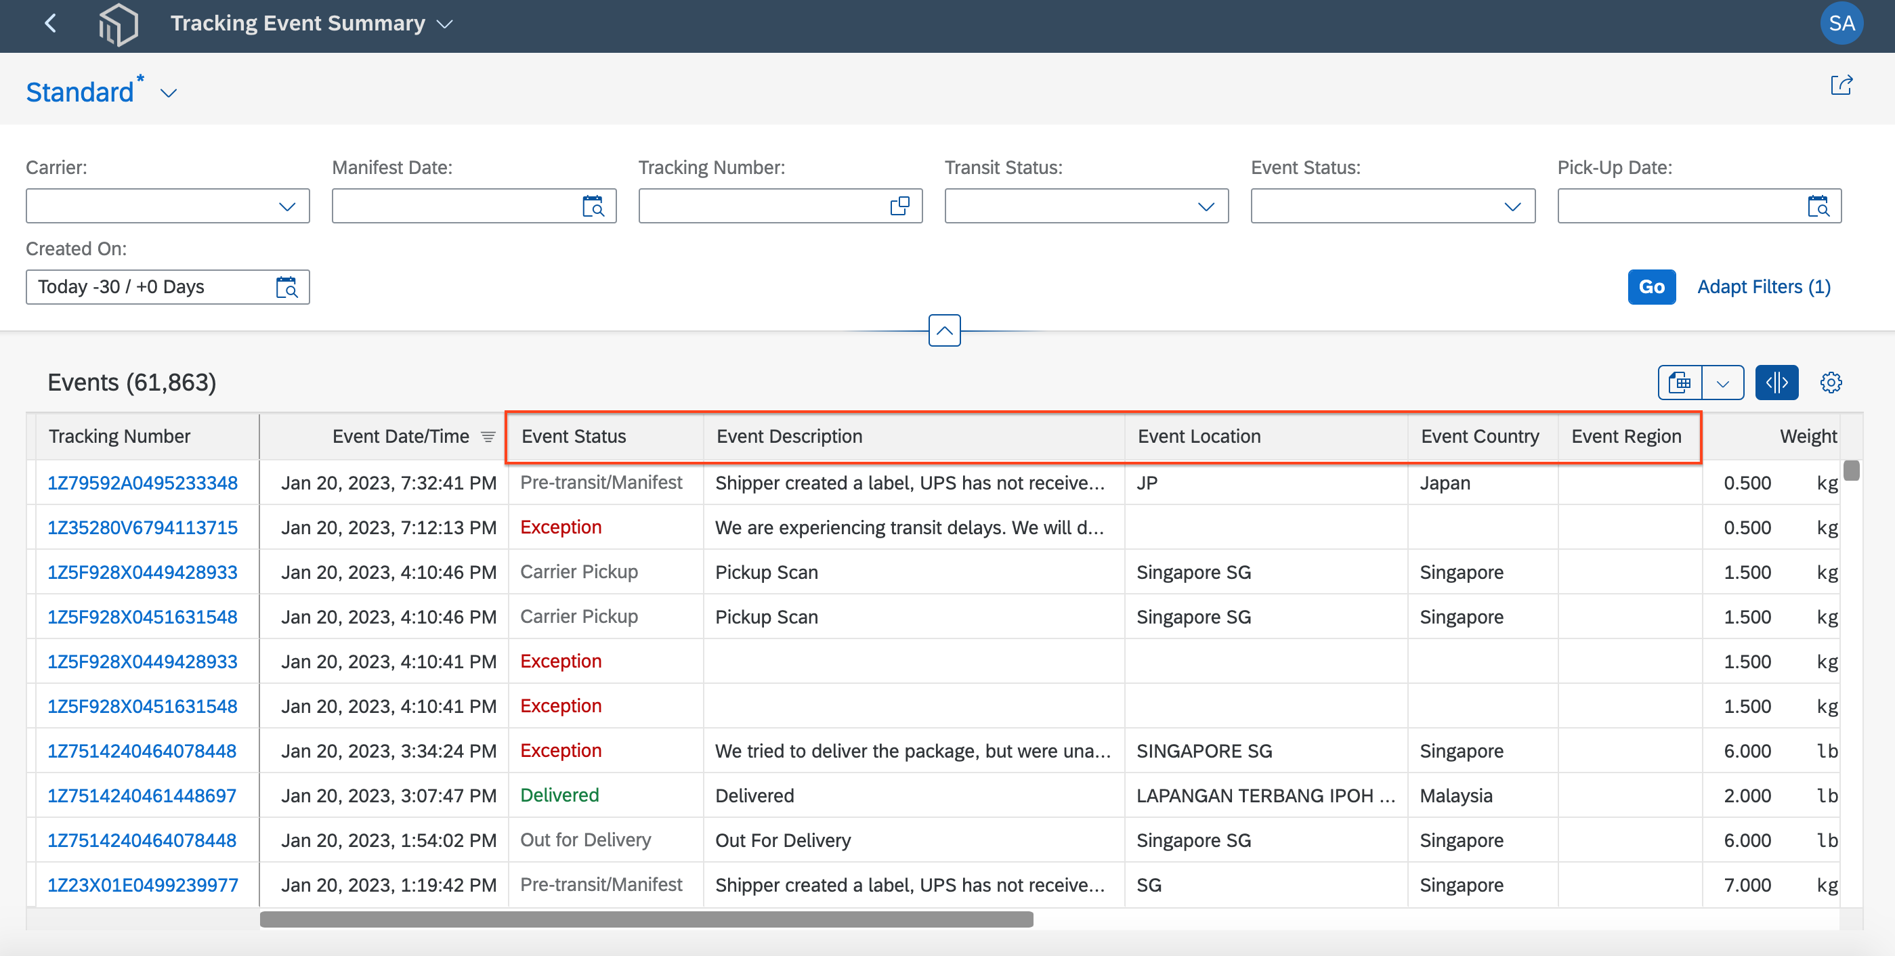
Task: Select weight value 2.000
Action: (1747, 796)
